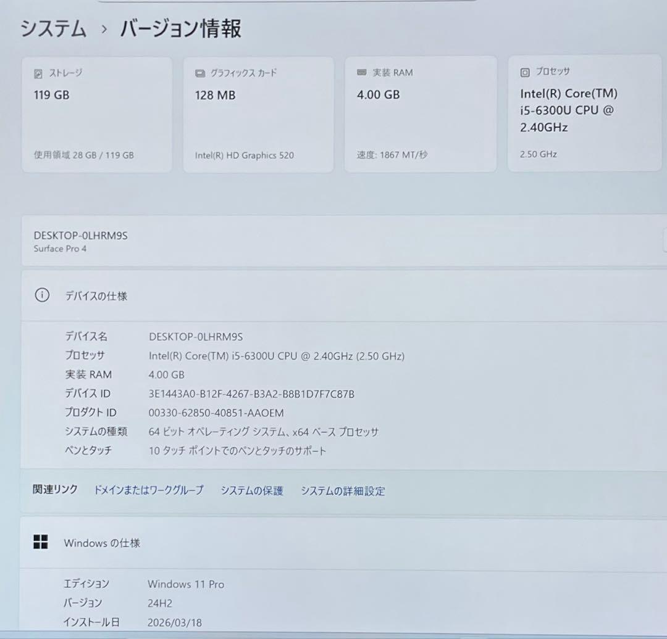Click the プロダクト ID value 00330-62850-40851-AAOEM
The width and height of the screenshot is (667, 639).
[x=216, y=413]
